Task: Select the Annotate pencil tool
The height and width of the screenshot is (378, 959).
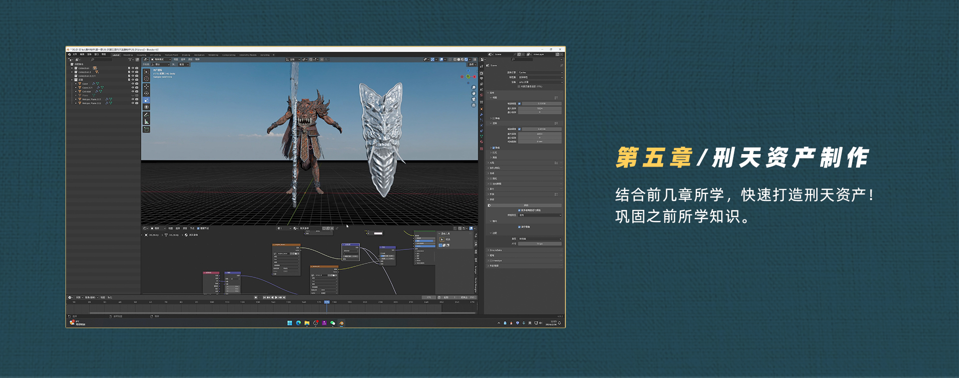Action: tap(146, 115)
